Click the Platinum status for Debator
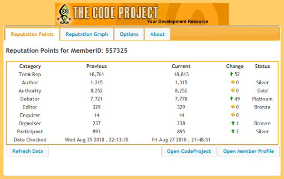Viewport: 284px width, 179px height. pos(262,99)
